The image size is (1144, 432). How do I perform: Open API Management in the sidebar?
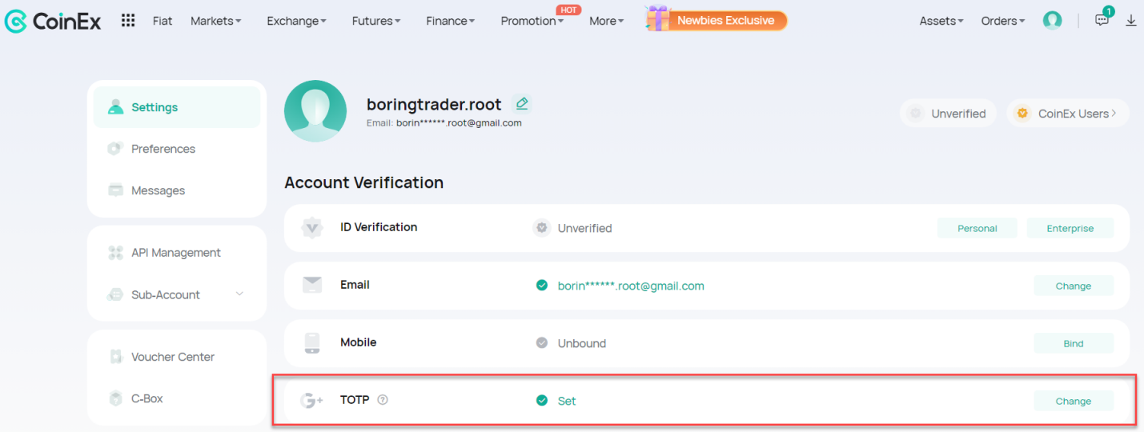coord(177,253)
